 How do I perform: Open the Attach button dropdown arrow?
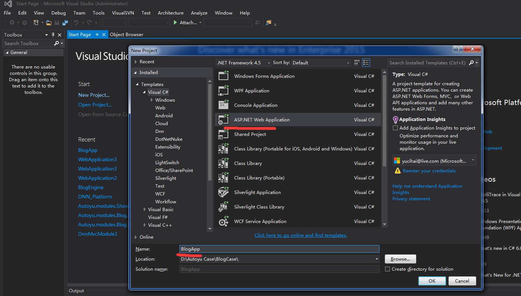point(200,23)
